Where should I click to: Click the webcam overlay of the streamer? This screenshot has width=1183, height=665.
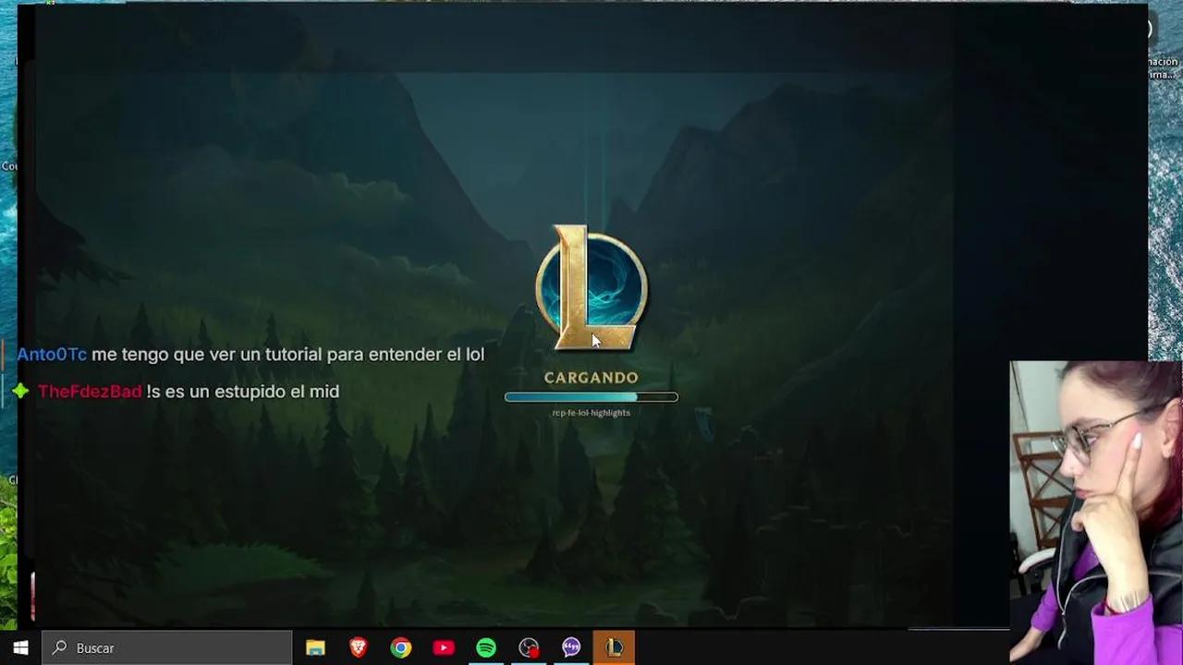pos(1096,513)
